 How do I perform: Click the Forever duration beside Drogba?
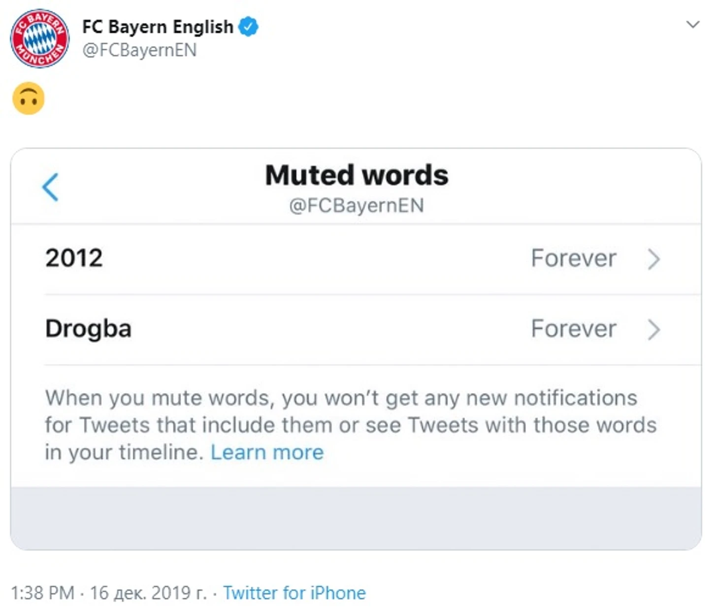574,329
